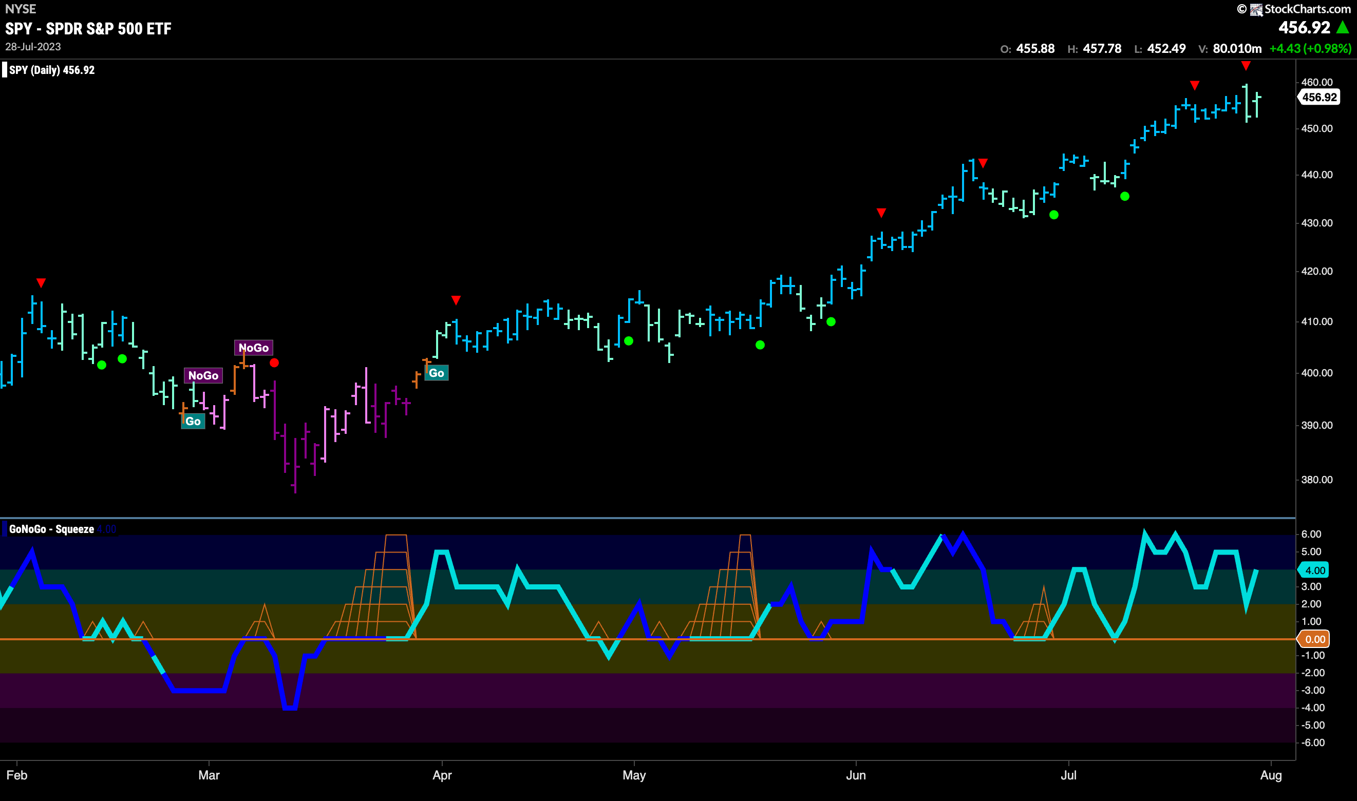Click the Apr label on the time axis
Image resolution: width=1357 pixels, height=801 pixels.
tap(442, 776)
